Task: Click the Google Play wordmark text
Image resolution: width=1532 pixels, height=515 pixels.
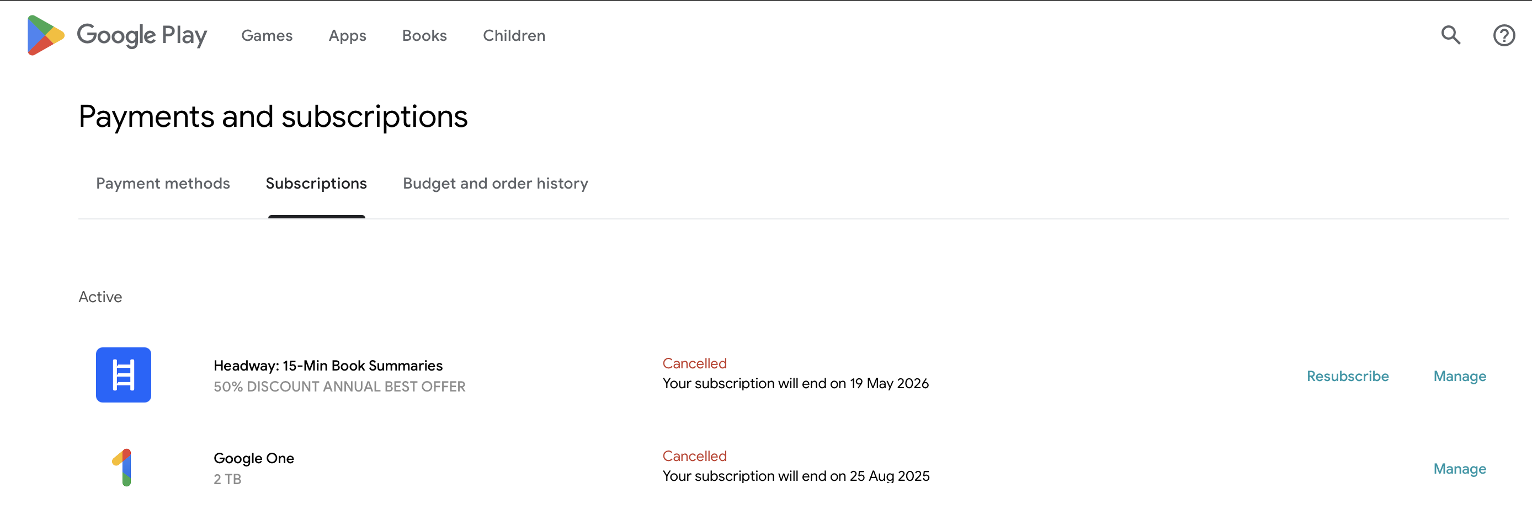Action: point(141,35)
